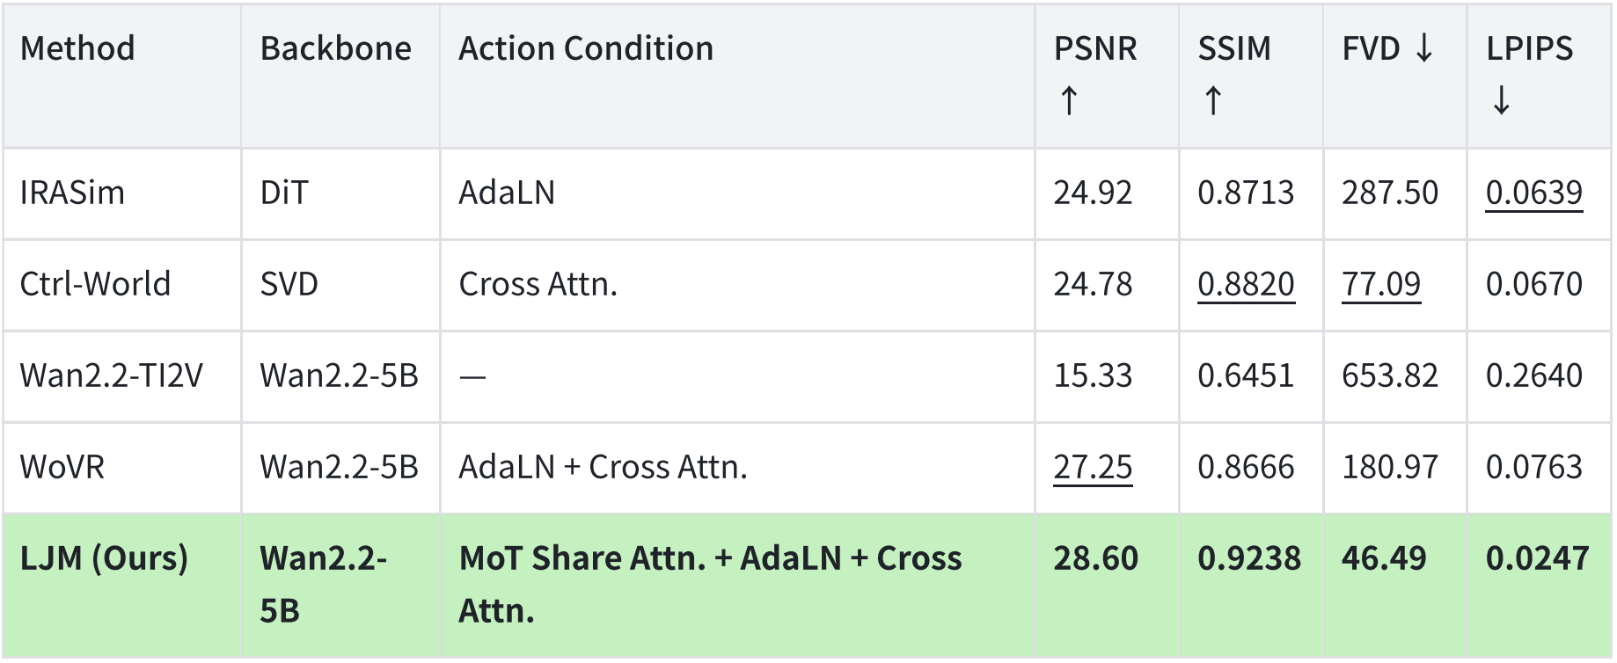Click the underlined 0.8820 SSIM value
This screenshot has width=1617, height=663.
click(1246, 284)
